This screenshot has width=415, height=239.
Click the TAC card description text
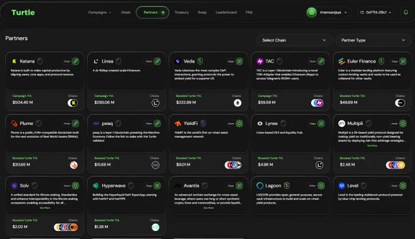click(287, 74)
